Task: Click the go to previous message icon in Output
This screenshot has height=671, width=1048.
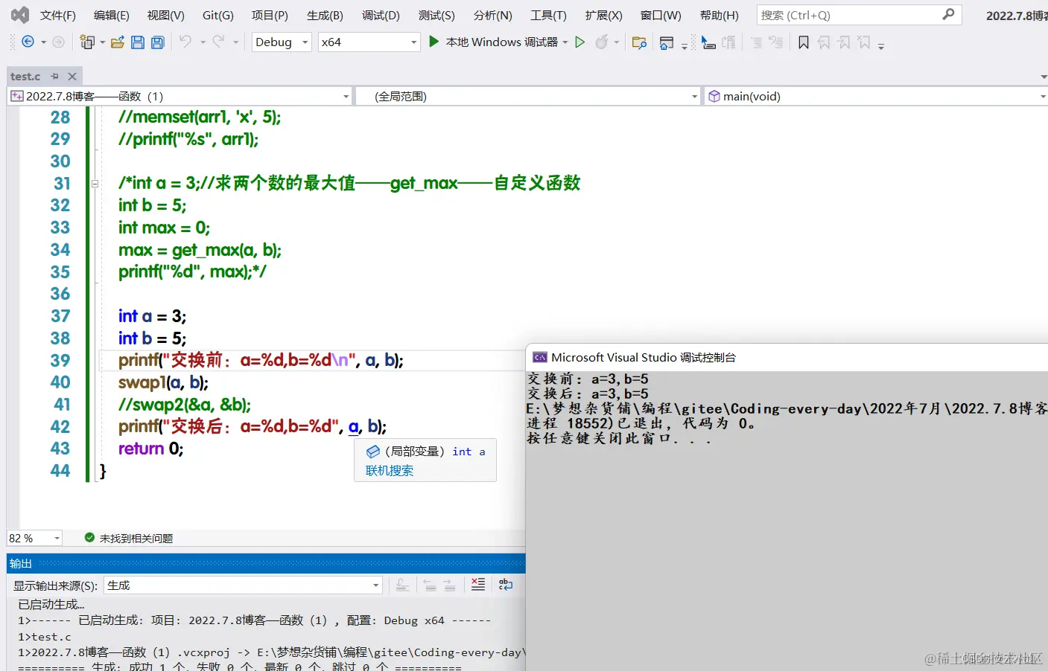Action: [x=431, y=585]
